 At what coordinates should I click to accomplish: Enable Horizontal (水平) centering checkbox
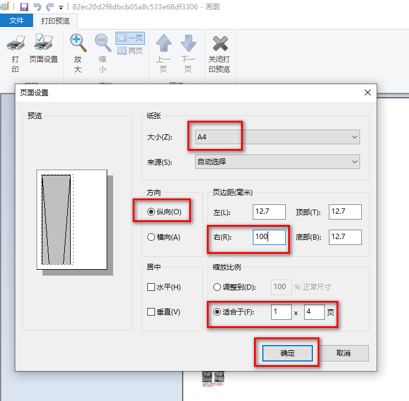coord(151,287)
